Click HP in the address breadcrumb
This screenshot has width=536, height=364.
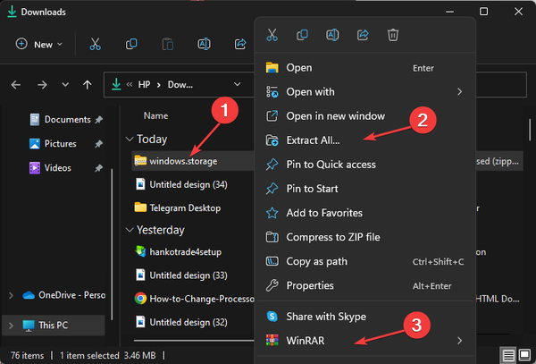coord(144,84)
